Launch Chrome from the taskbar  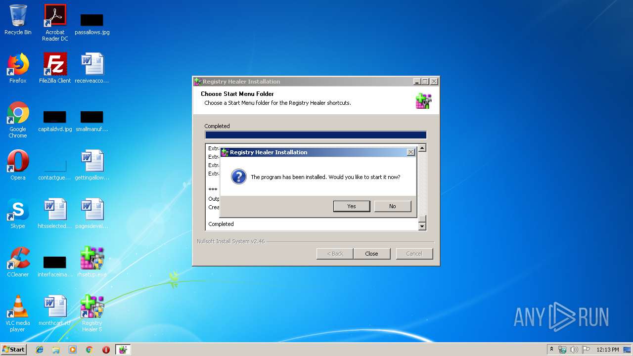pyautogui.click(x=90, y=350)
